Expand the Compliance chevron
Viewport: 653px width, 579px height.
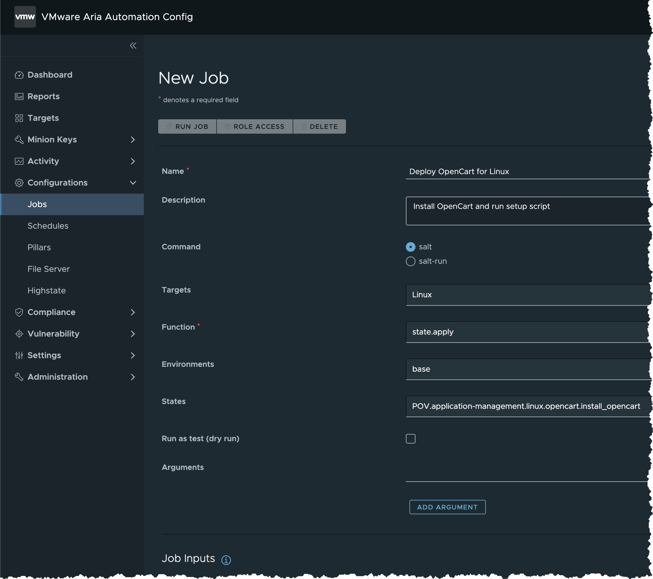[x=133, y=312]
